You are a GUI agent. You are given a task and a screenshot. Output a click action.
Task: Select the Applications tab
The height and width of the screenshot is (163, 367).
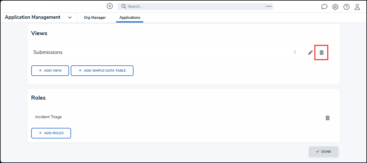[130, 17]
